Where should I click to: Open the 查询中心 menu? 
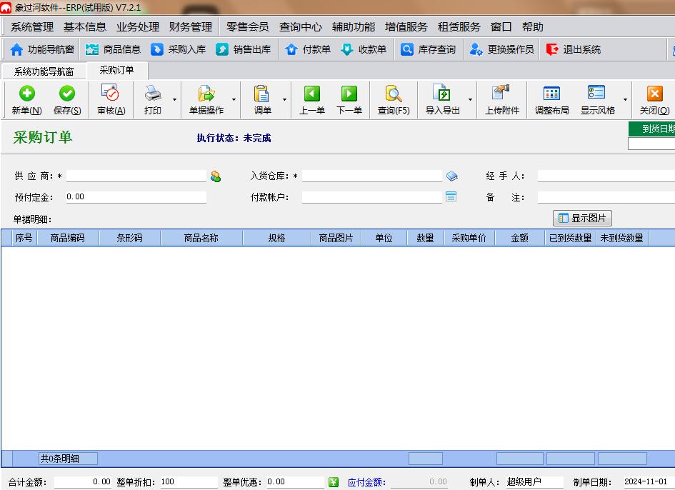coord(301,26)
